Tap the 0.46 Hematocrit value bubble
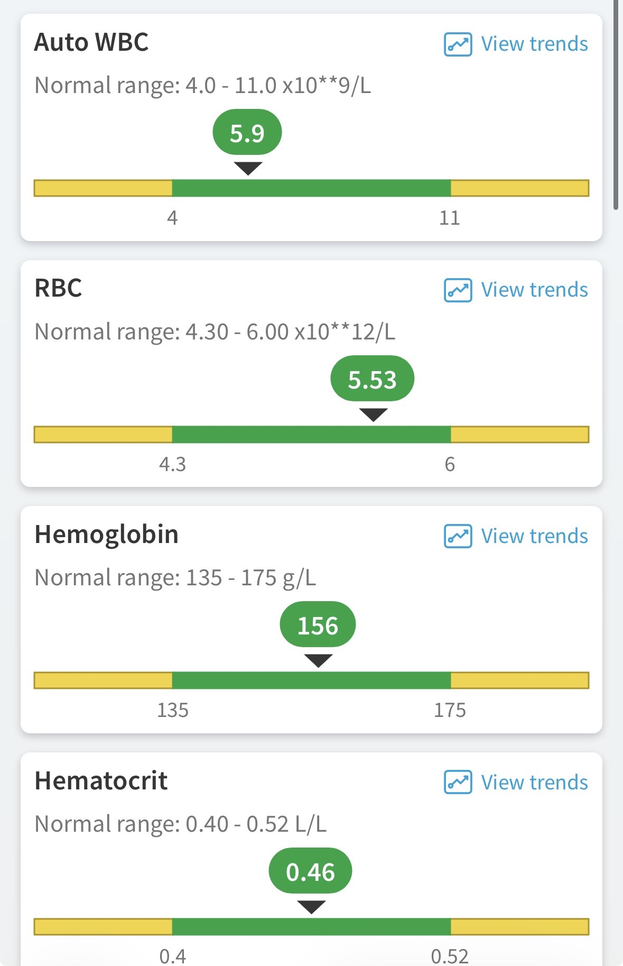This screenshot has width=623, height=966. 310,871
